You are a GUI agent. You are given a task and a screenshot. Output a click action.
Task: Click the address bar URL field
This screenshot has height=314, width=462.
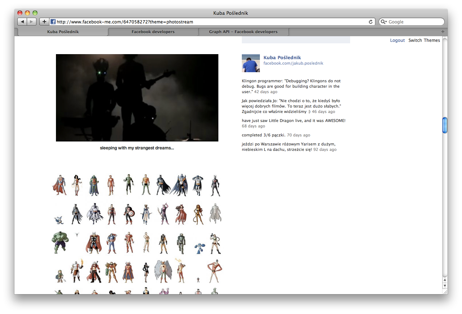click(212, 22)
